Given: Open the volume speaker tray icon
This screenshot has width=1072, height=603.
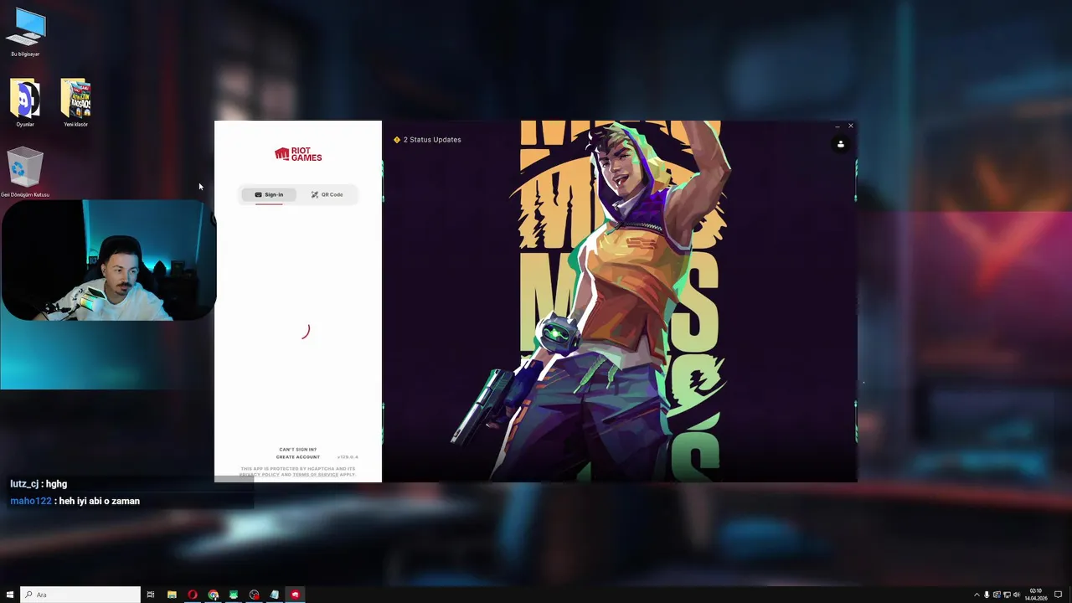Looking at the screenshot, I should click(1017, 595).
